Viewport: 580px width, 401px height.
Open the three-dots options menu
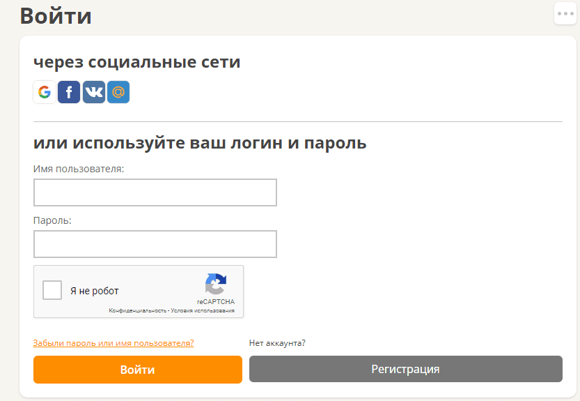[x=565, y=13]
